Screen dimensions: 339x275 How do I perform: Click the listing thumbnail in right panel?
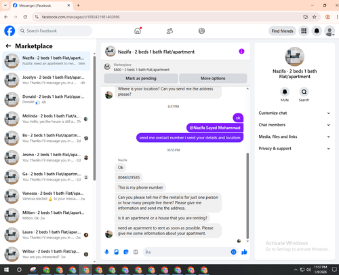(x=294, y=56)
